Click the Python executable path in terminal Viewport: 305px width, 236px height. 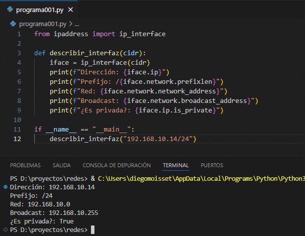201,178
